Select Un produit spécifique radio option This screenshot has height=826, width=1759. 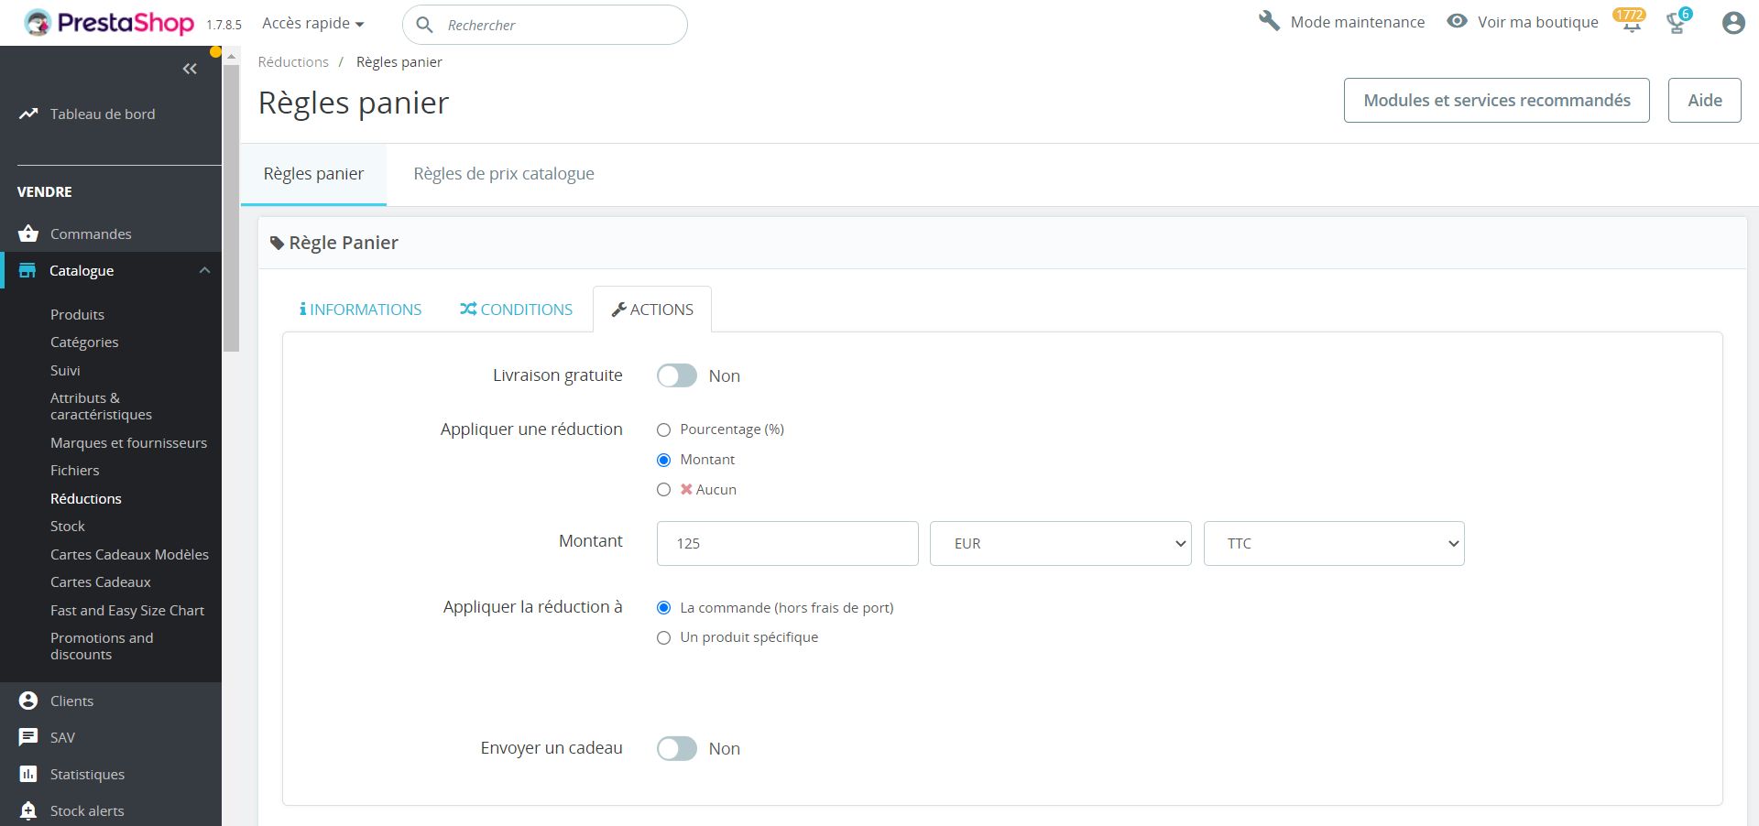click(664, 637)
